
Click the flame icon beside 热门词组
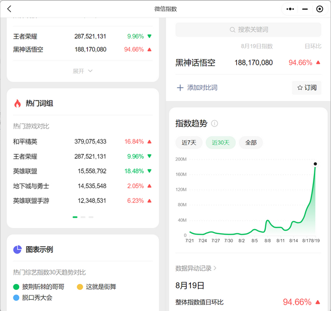[x=18, y=104]
